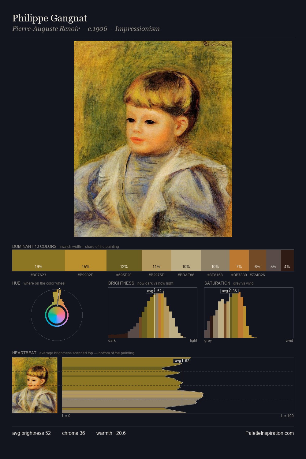Pick the 7% orange swatch #BB7830
306x459 pixels.
click(239, 260)
